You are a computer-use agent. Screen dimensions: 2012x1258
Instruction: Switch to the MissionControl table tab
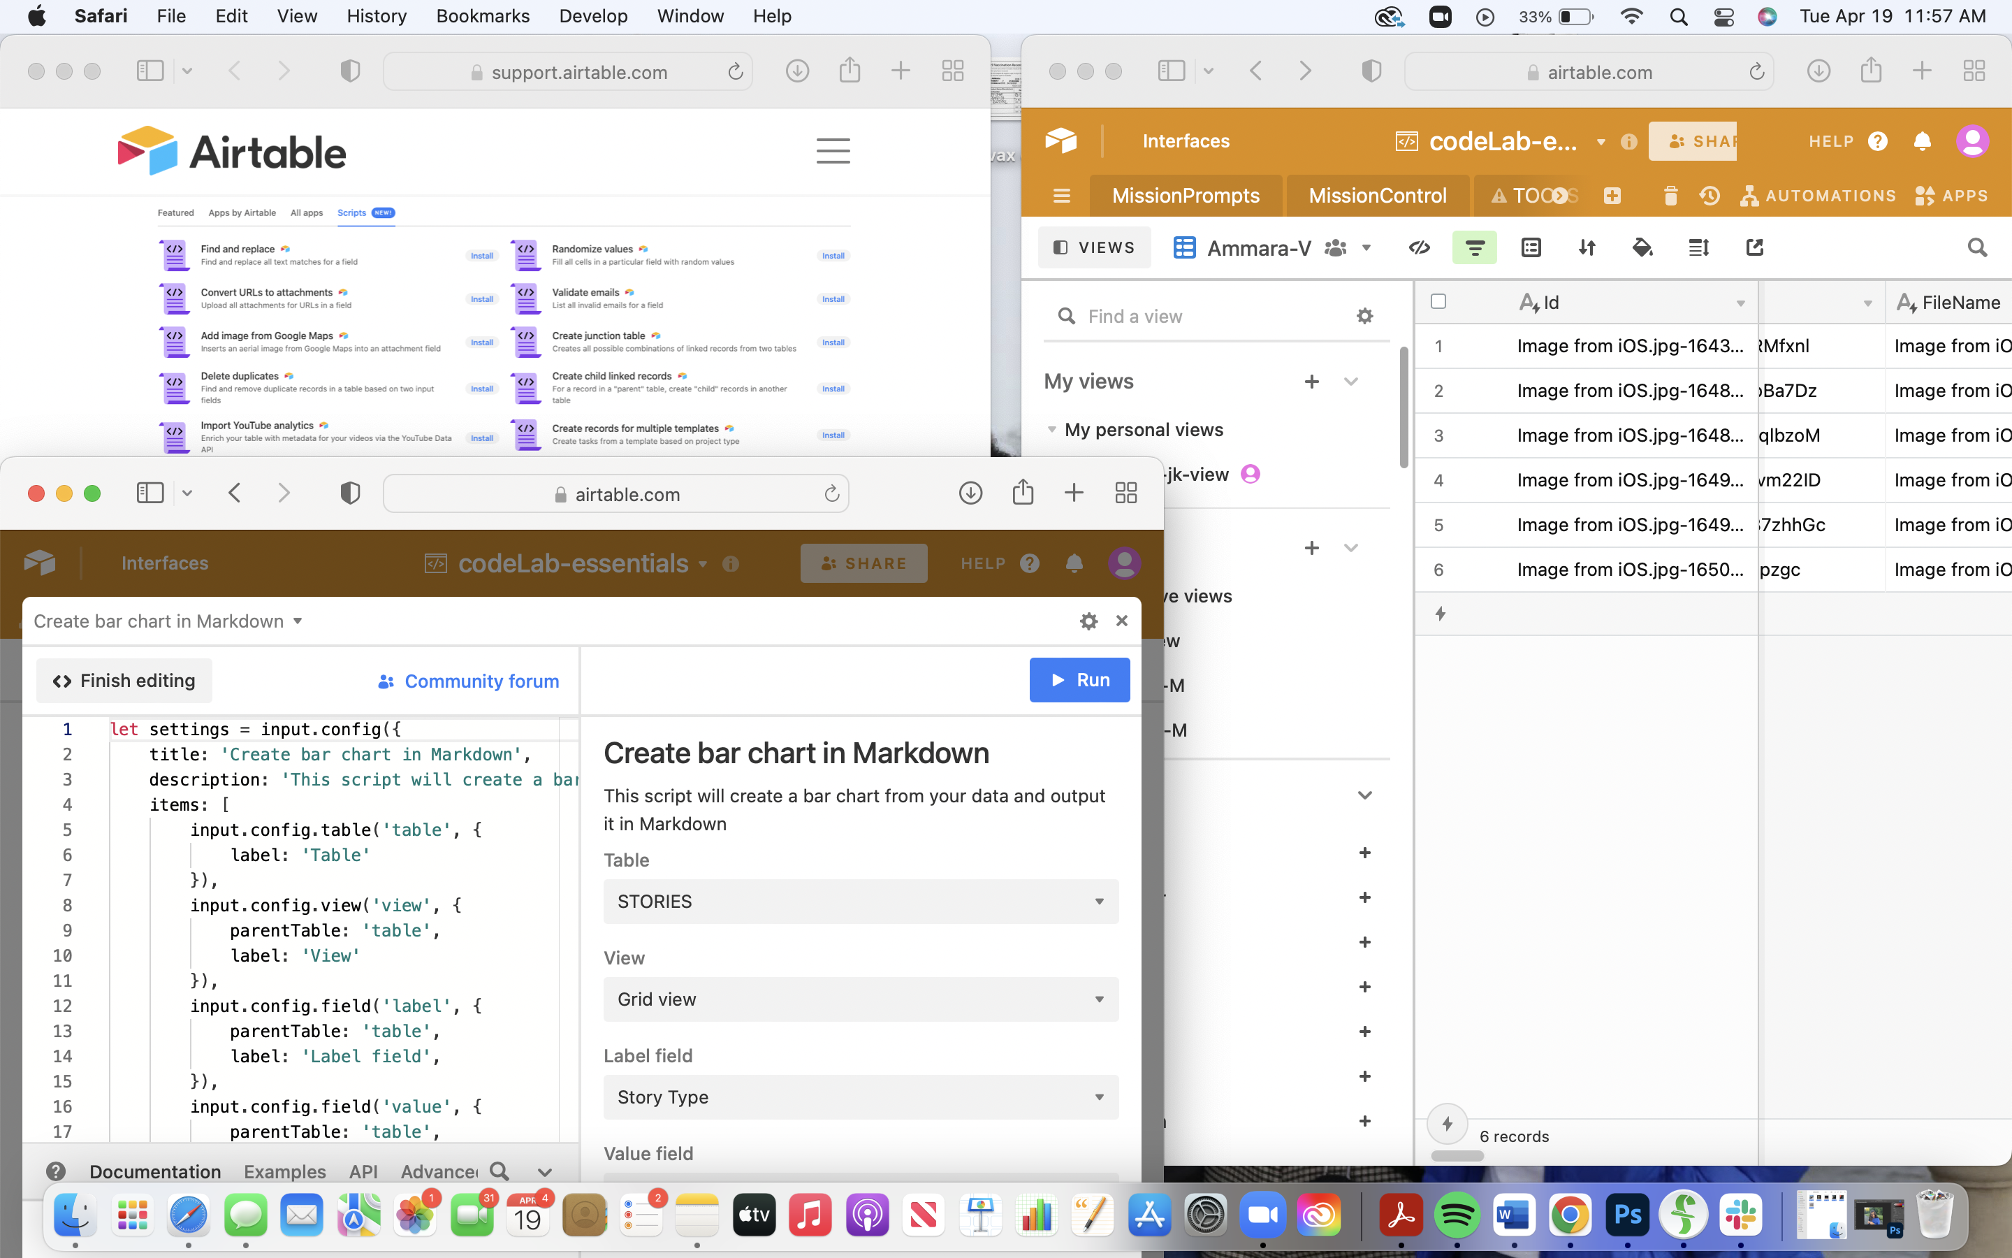tap(1377, 196)
